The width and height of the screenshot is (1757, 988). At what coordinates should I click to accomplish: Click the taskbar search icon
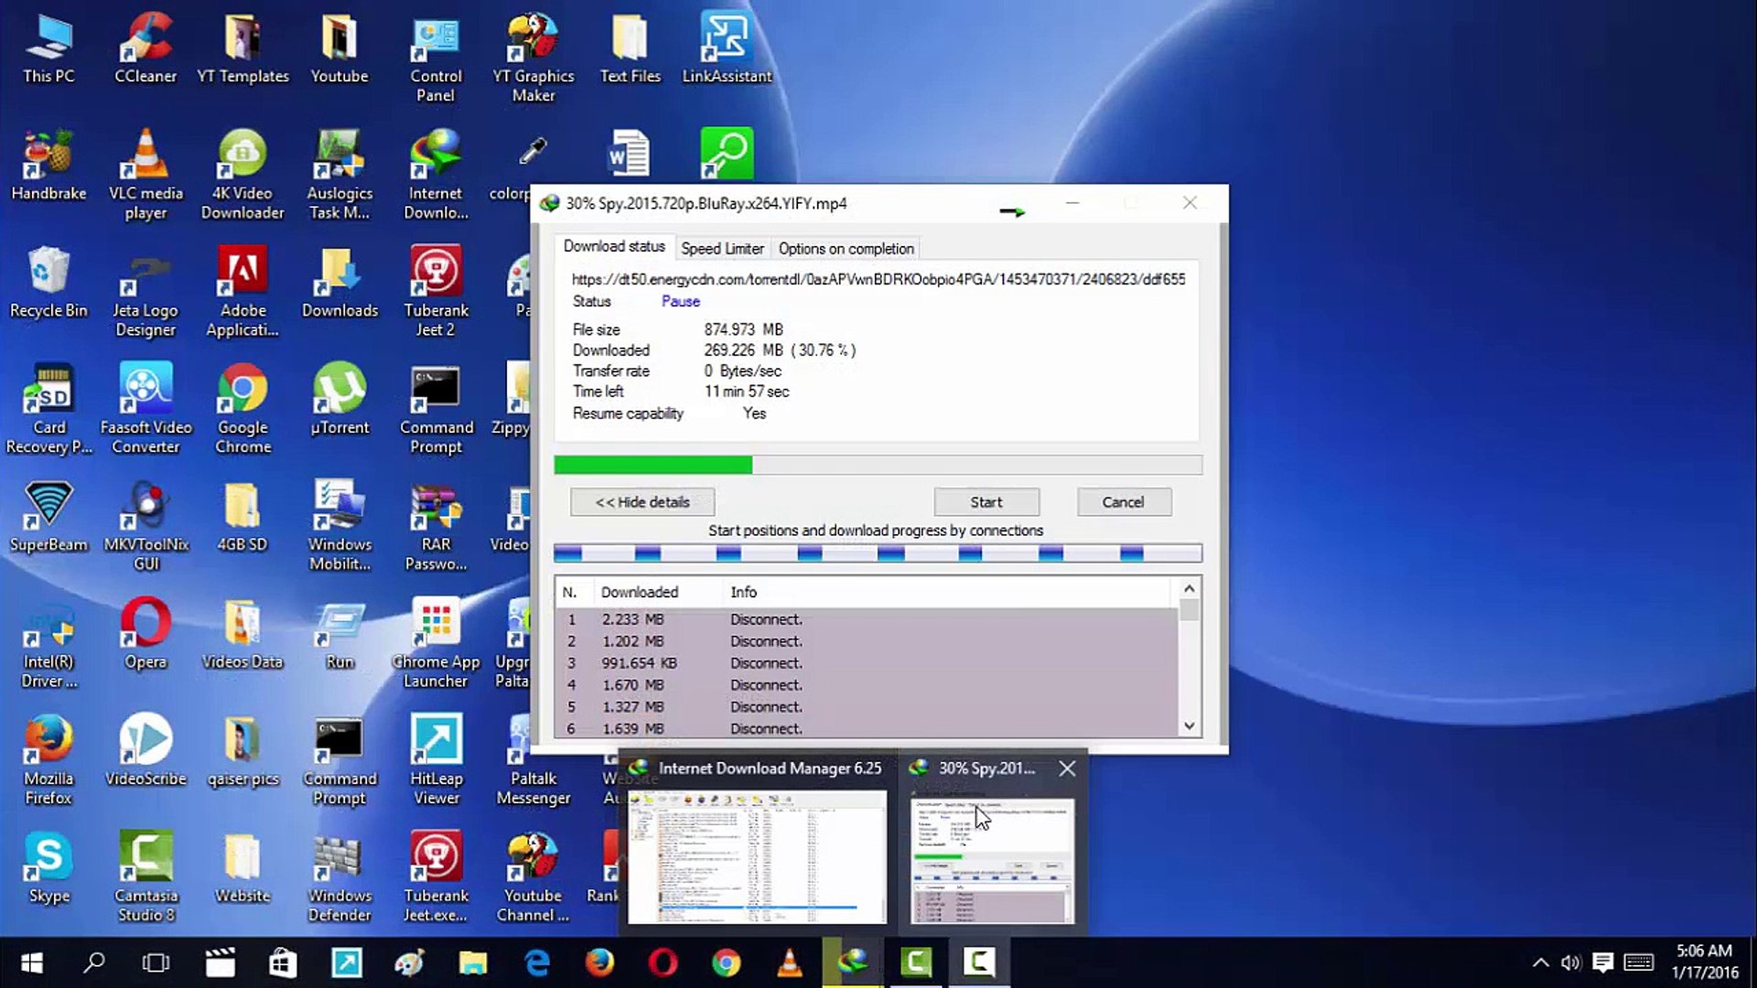[x=93, y=962]
